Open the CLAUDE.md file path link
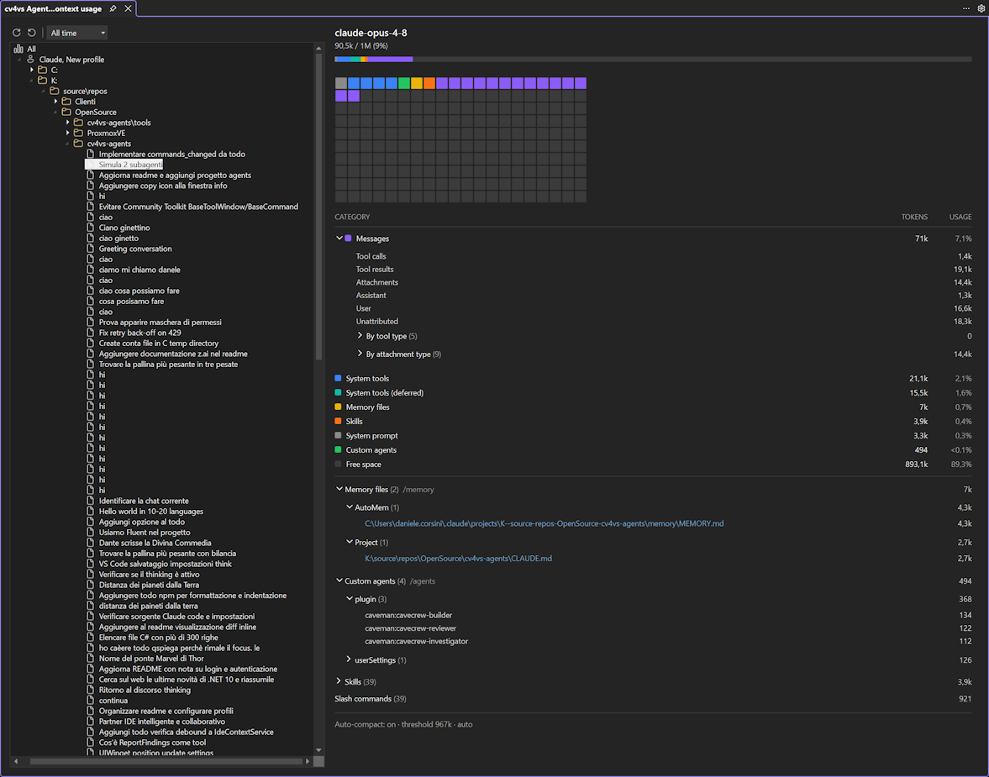The height and width of the screenshot is (777, 989). coord(458,558)
